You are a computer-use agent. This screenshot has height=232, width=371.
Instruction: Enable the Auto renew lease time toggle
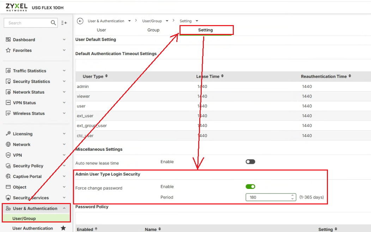pyautogui.click(x=250, y=162)
